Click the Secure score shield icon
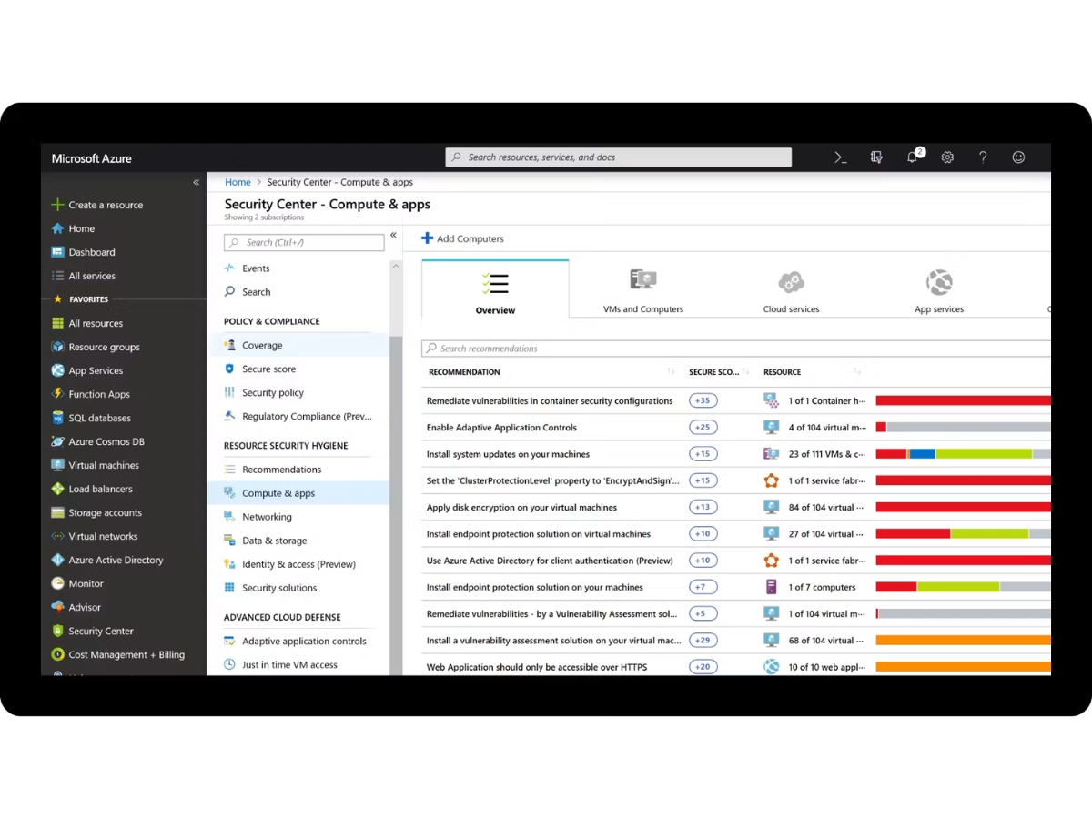Image resolution: width=1092 pixels, height=819 pixels. tap(229, 369)
